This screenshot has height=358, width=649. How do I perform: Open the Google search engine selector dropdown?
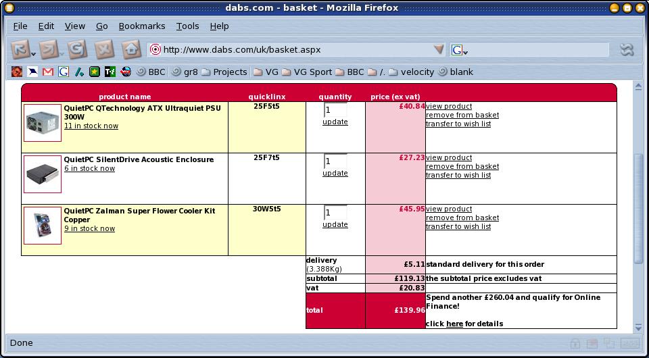click(x=460, y=50)
